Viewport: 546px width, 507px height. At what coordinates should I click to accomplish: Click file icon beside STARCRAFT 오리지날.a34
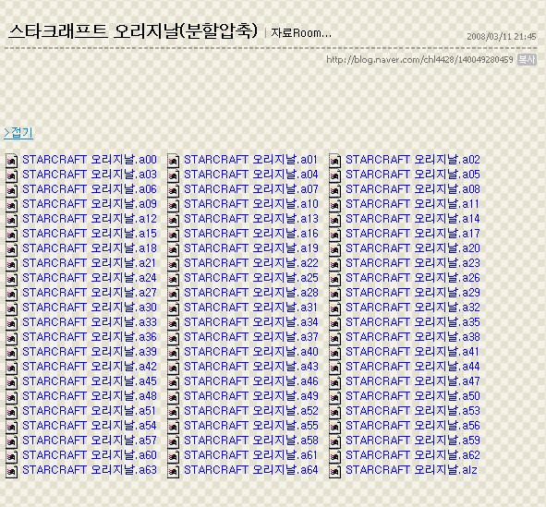coord(174,323)
